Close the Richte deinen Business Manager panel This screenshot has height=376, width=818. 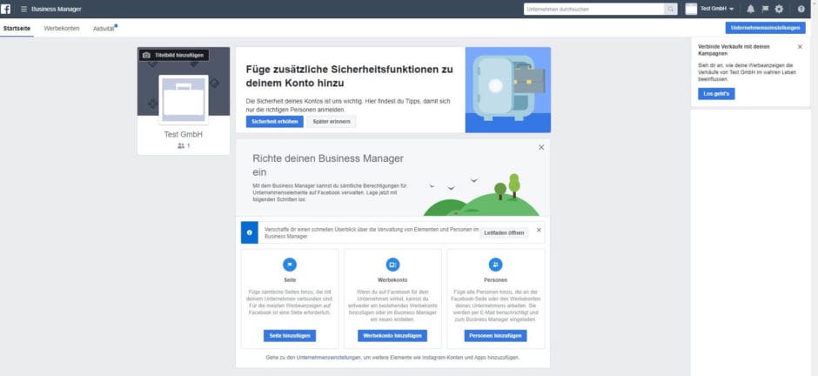(541, 148)
